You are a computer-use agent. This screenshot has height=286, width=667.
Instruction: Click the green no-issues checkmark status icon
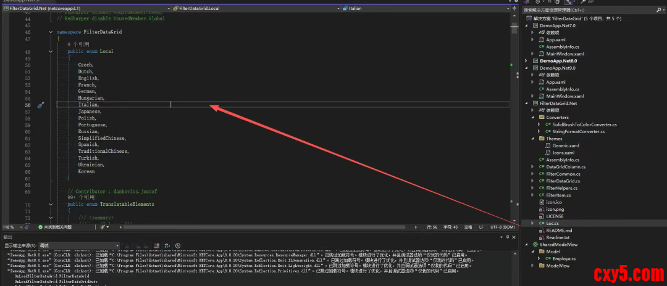coord(40,227)
